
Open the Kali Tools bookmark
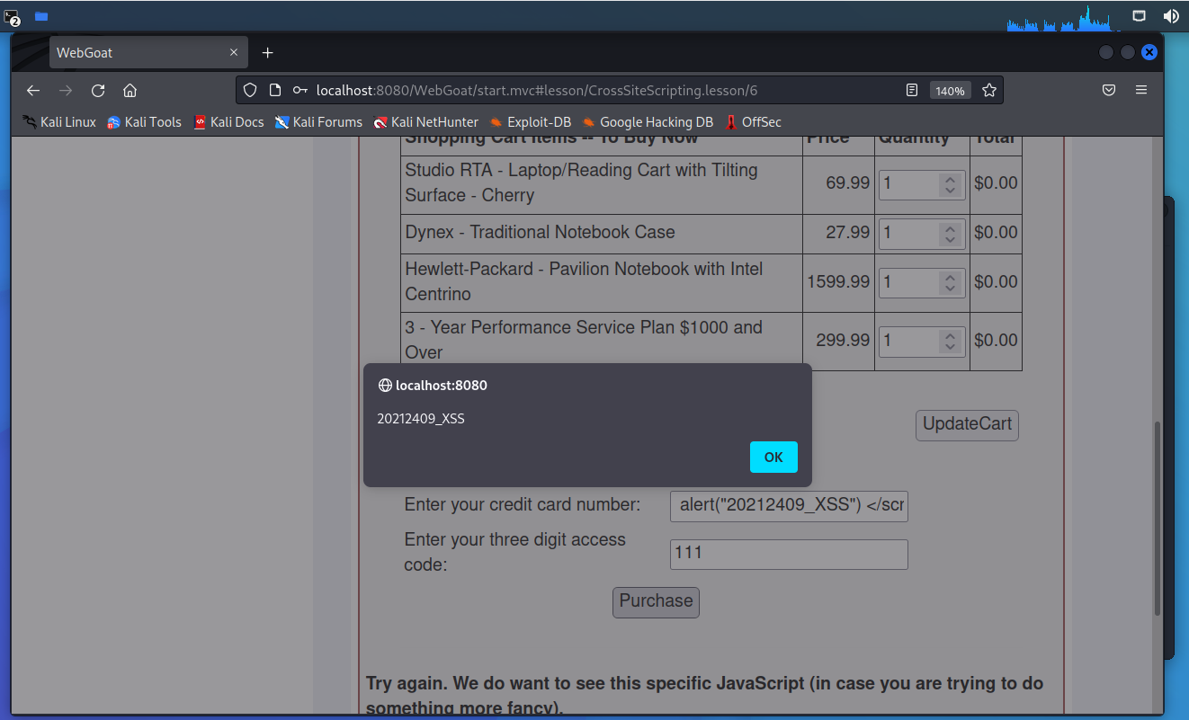pos(144,122)
